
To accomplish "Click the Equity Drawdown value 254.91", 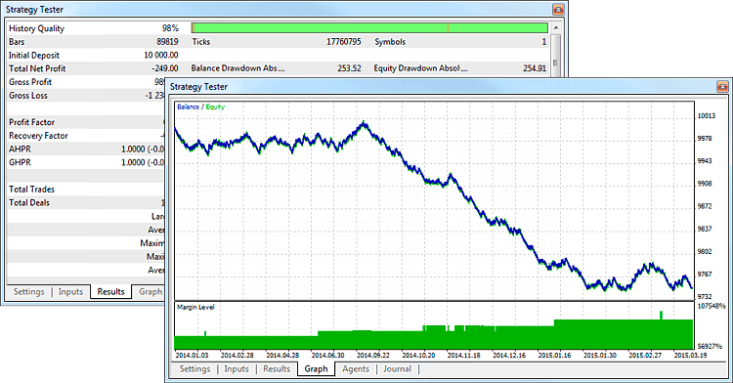I will coord(535,68).
